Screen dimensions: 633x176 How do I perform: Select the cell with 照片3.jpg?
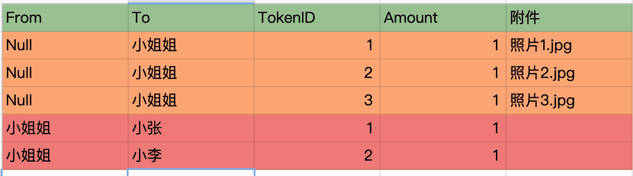pyautogui.click(x=569, y=100)
